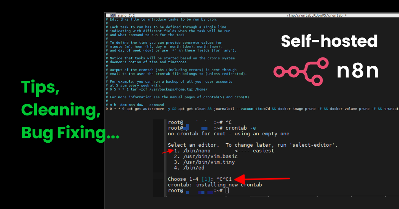Click the green "Tips," text
The image size is (399, 209).
[x=40, y=88]
